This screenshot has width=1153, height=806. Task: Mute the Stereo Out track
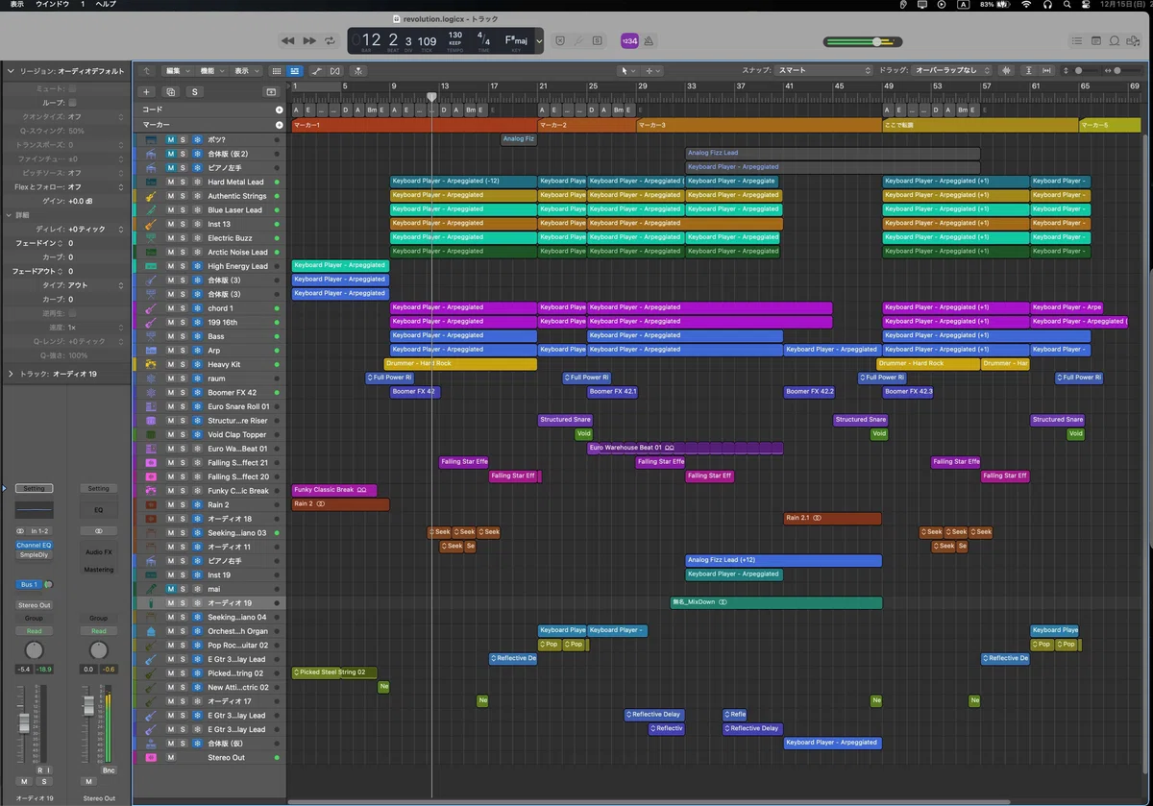click(171, 758)
